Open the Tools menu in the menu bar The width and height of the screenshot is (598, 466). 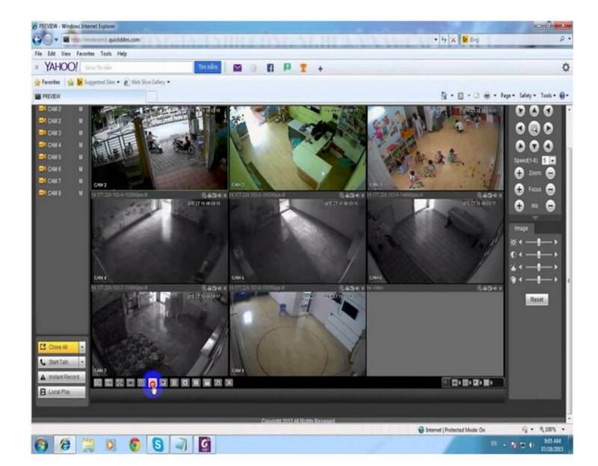(105, 53)
